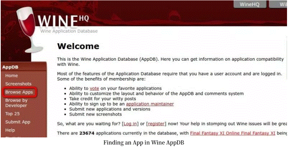
Task: Follow the 'vote' link
Action: [94, 89]
